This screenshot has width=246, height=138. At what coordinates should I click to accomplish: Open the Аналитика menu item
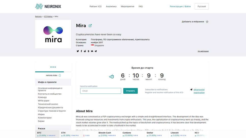click(x=111, y=6)
